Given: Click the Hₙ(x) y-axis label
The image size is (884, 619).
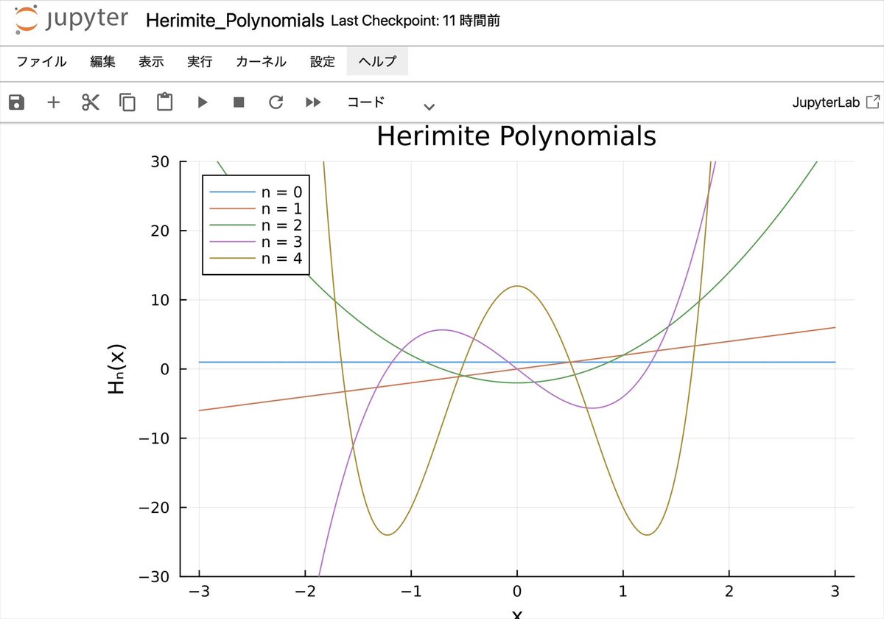Looking at the screenshot, I should coord(117,368).
